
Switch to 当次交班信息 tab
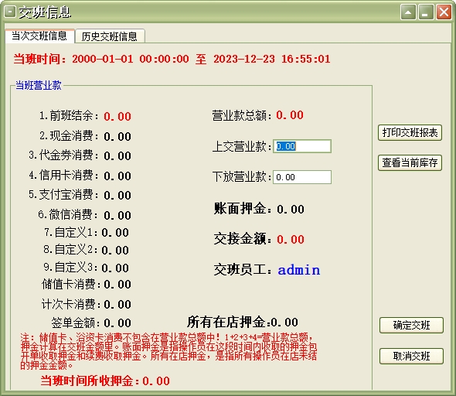point(39,36)
